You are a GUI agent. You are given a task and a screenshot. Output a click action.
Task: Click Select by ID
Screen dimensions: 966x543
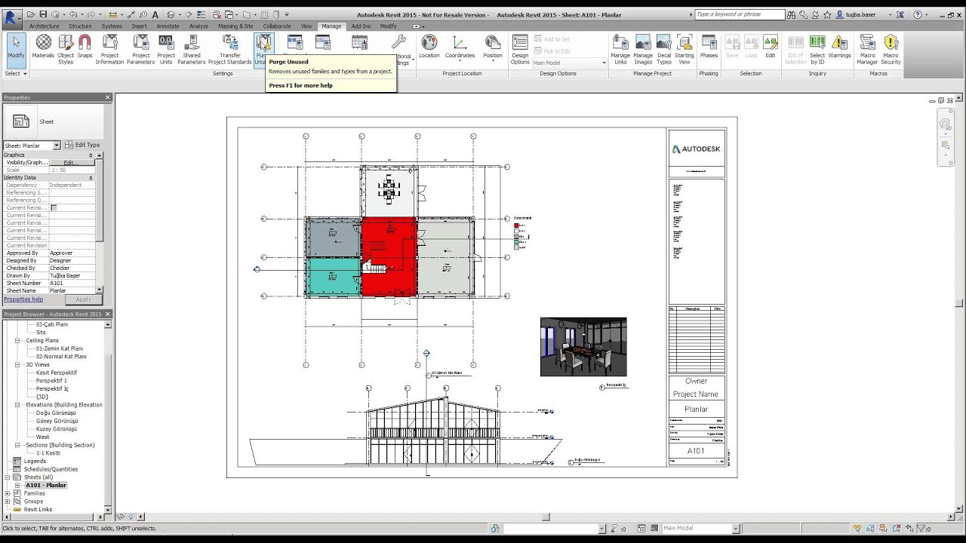click(x=817, y=49)
